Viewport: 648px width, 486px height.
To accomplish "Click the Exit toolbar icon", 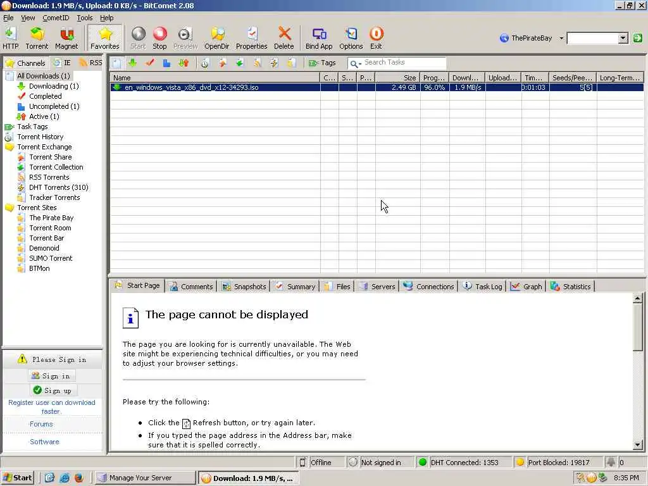I will (x=376, y=38).
